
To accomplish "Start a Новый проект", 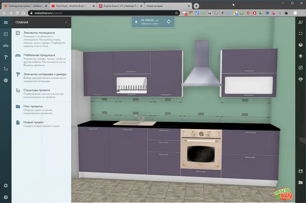I will pos(41,124).
